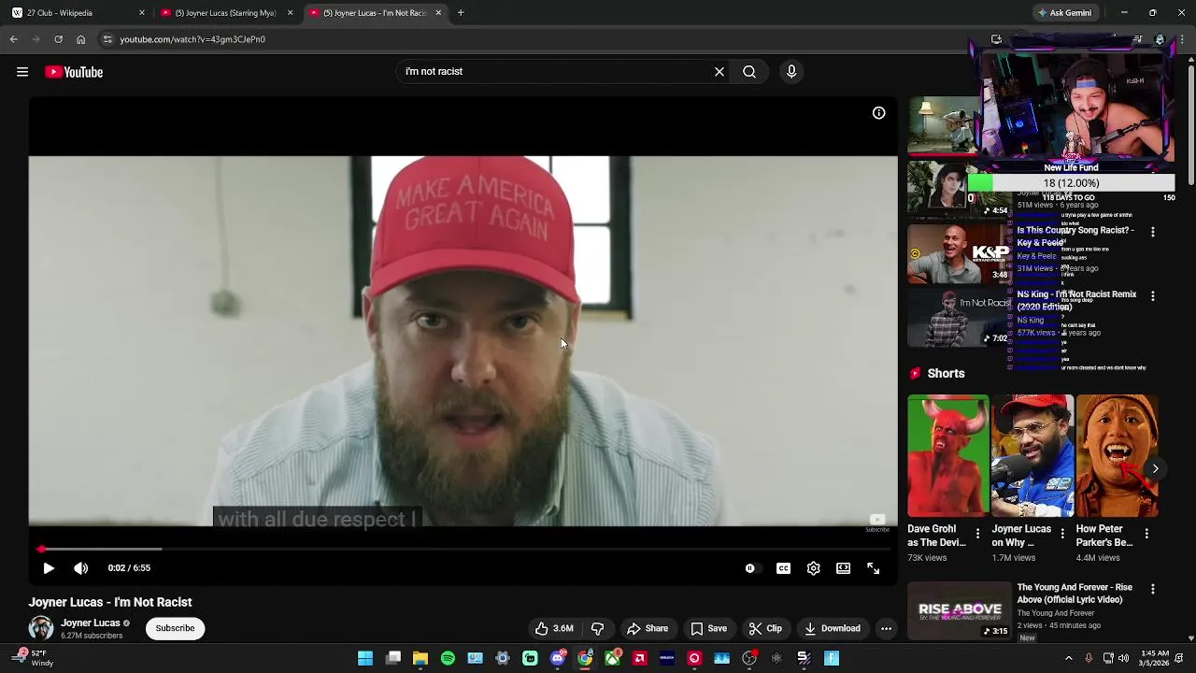Open the YouTube guide hamburger menu

[22, 72]
